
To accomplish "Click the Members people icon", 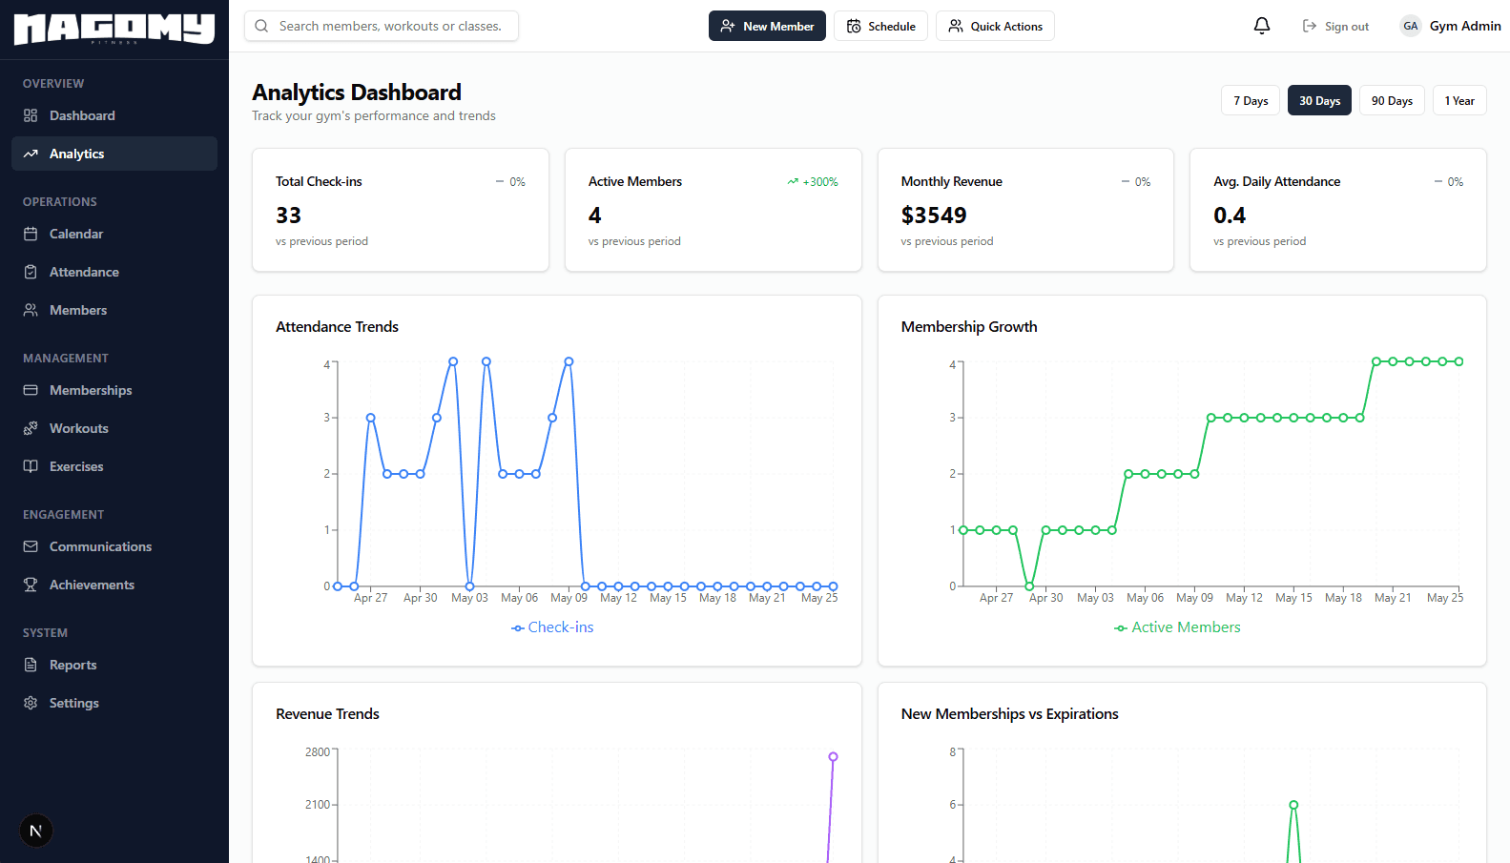I will tap(31, 310).
